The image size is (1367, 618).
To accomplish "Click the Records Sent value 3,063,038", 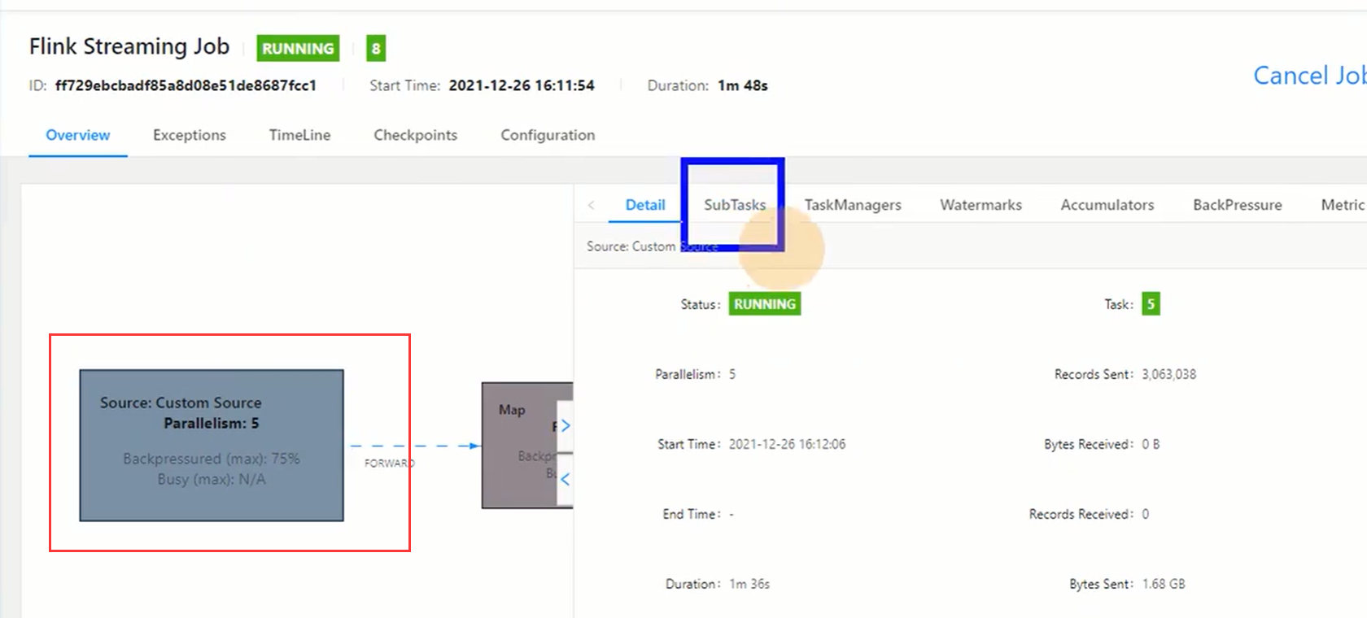I will [x=1169, y=374].
